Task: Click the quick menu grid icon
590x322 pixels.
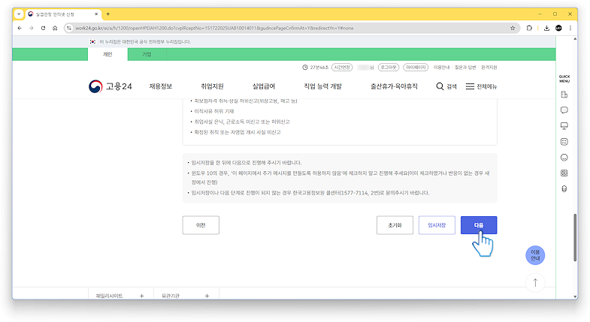Action: coord(564,173)
